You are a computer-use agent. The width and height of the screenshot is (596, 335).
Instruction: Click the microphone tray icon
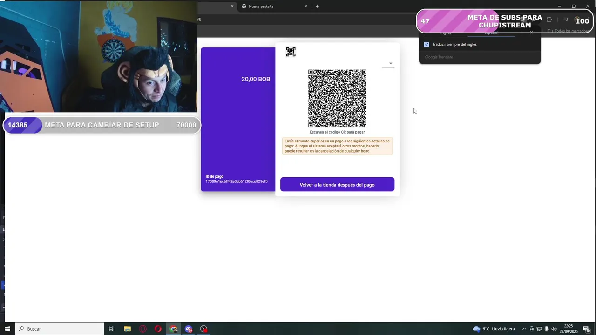point(547,329)
